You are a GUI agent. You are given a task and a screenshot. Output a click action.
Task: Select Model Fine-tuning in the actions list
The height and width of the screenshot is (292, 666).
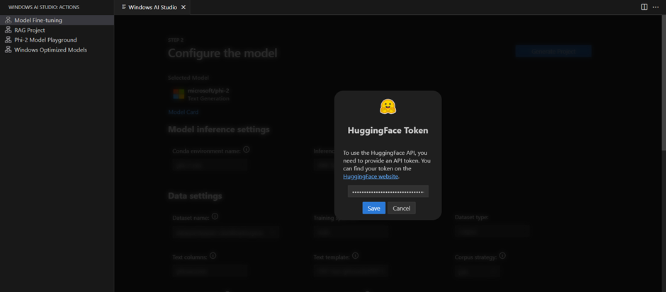(x=57, y=20)
